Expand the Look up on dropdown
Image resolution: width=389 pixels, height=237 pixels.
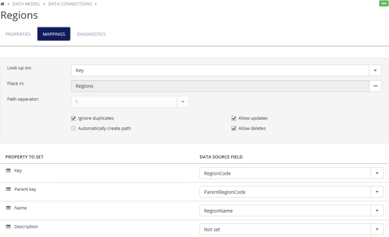point(375,71)
